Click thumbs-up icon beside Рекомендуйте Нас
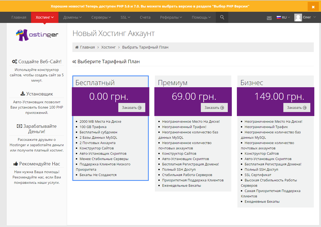 click(15, 164)
